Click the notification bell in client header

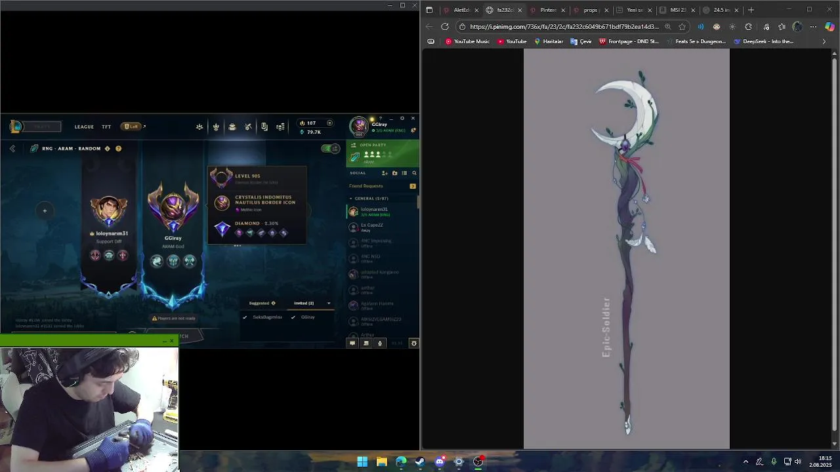413,130
